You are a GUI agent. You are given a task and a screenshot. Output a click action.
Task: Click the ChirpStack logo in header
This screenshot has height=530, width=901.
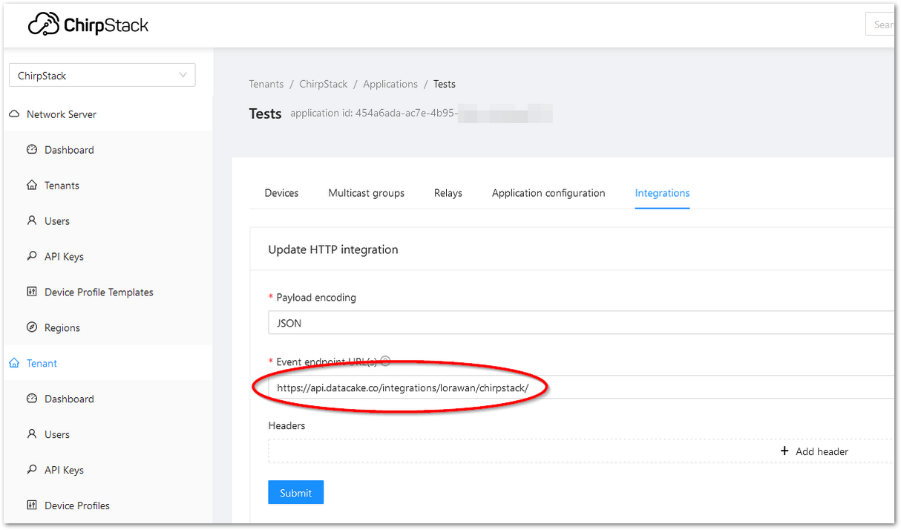point(88,24)
